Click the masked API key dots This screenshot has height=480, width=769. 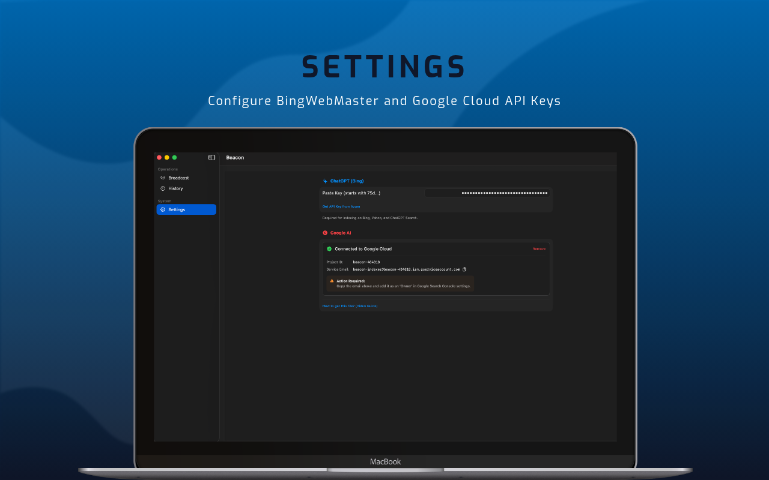505,193
